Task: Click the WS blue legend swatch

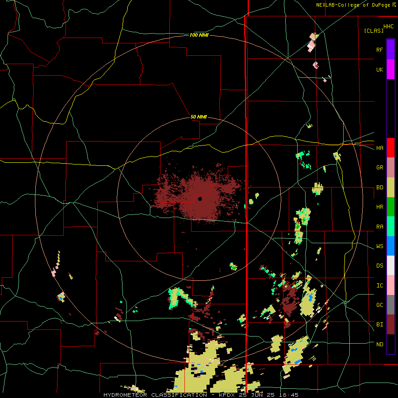Action: [390, 246]
